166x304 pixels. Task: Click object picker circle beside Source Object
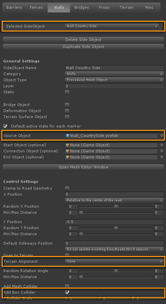coord(162,136)
